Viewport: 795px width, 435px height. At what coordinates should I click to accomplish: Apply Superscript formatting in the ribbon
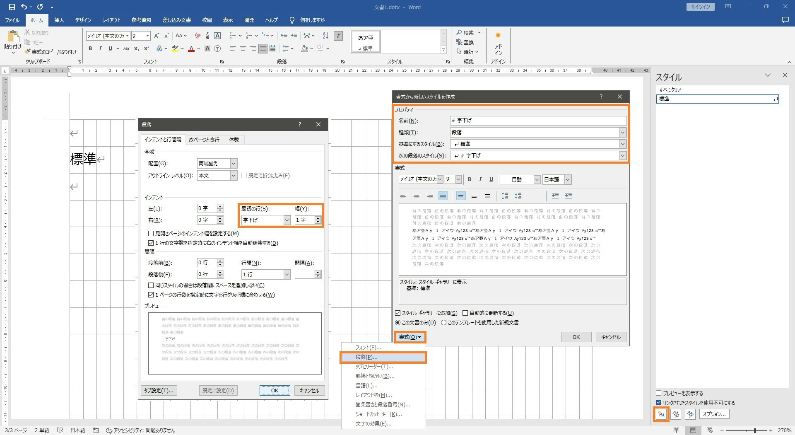[x=146, y=48]
